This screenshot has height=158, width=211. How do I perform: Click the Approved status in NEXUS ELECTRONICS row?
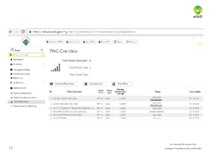pyautogui.click(x=157, y=115)
